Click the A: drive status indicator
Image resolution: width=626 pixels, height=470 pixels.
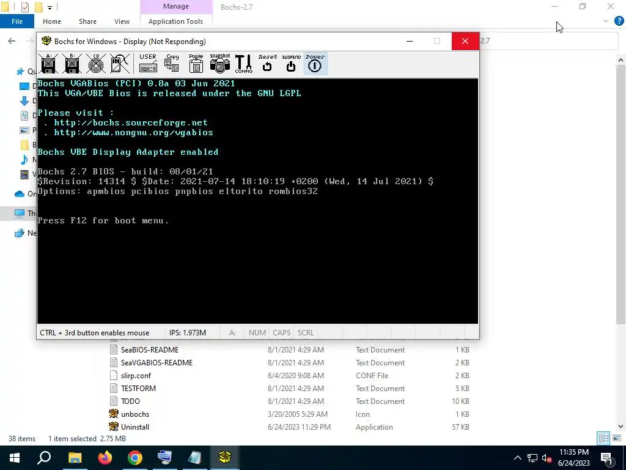coord(233,332)
